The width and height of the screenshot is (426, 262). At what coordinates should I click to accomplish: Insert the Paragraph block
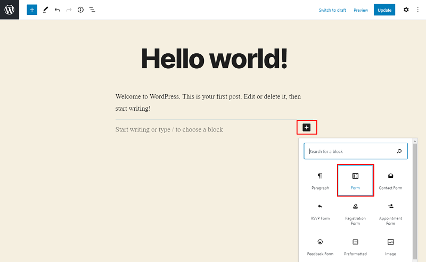[x=320, y=181]
